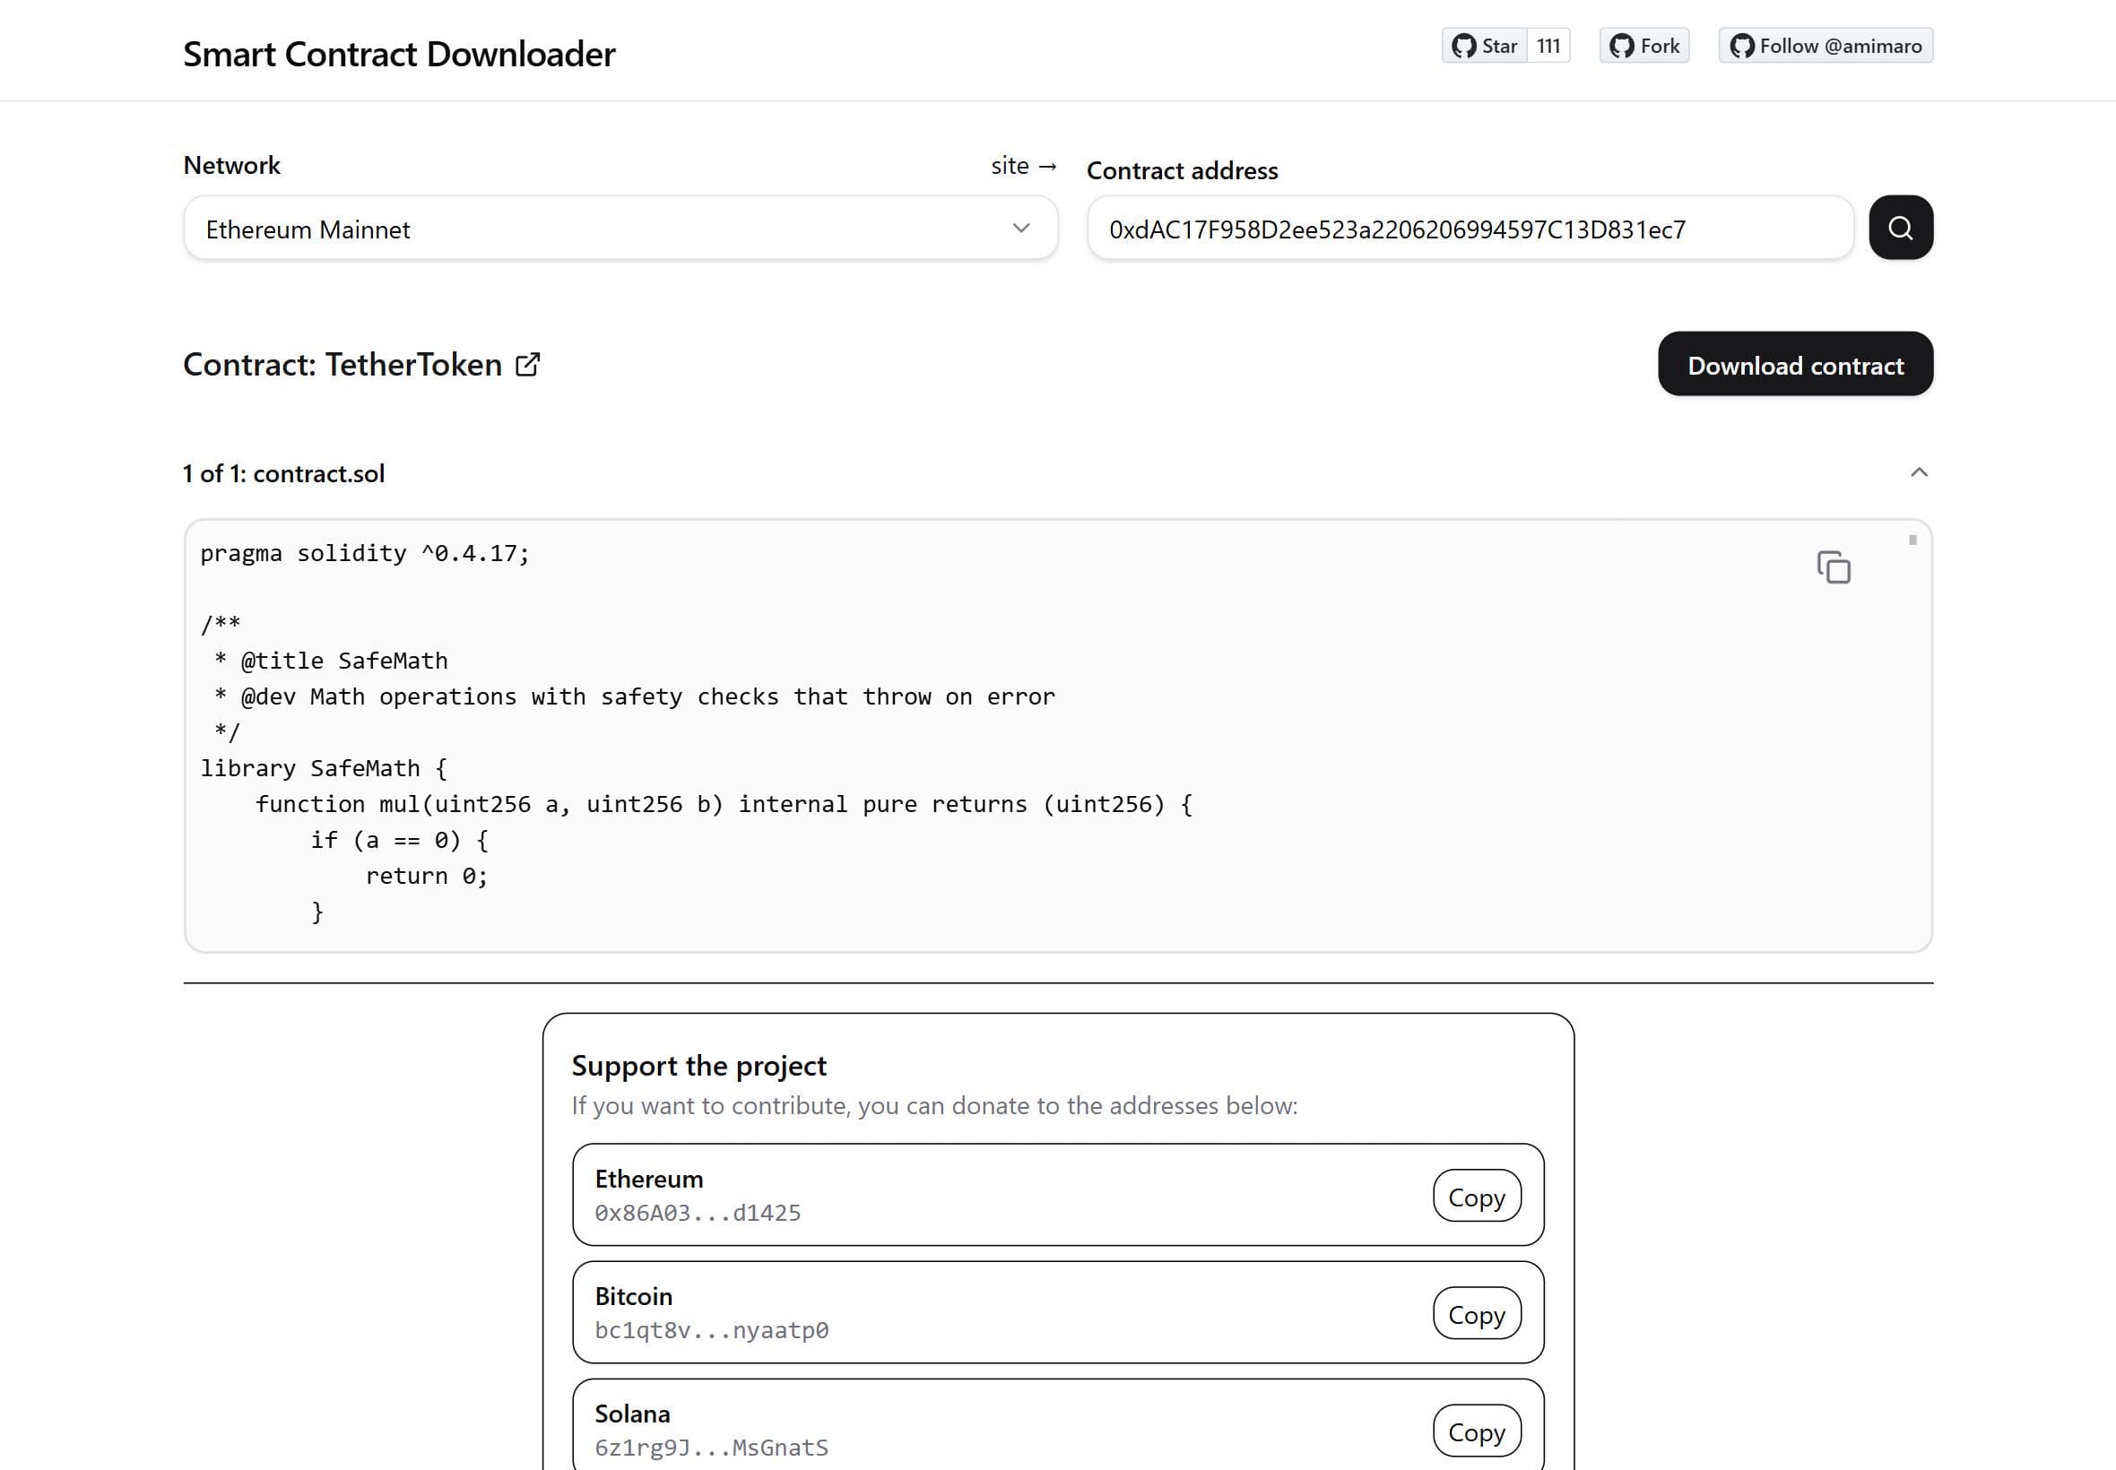Click the GitHub Fork octocat icon
The width and height of the screenshot is (2116, 1470).
tap(1620, 44)
